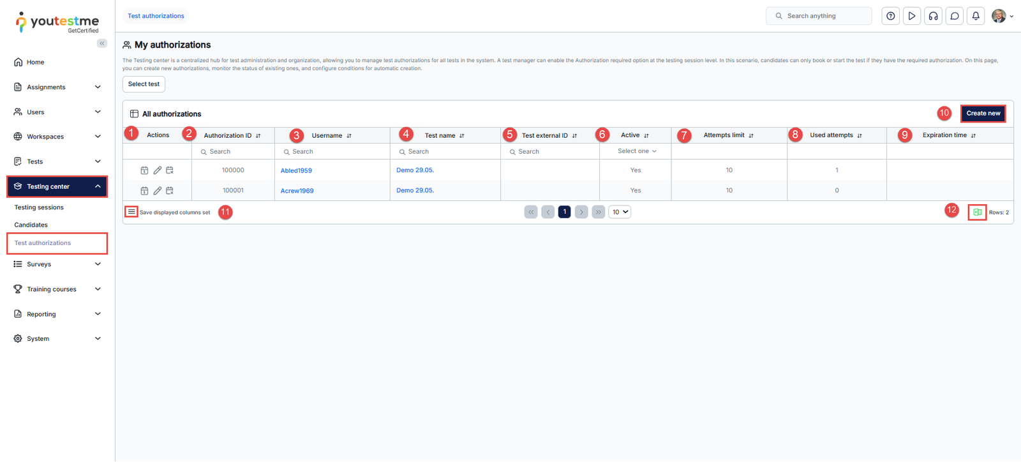Open the Abled1959 username link

tap(296, 171)
